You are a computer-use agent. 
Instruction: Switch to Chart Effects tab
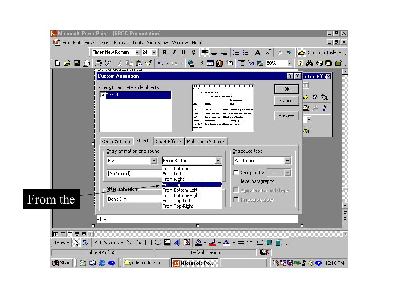click(x=169, y=142)
